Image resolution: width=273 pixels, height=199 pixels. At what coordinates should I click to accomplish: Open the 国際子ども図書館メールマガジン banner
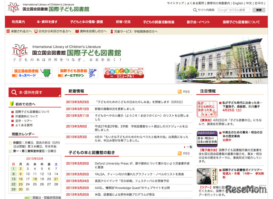pyautogui.click(x=78, y=73)
